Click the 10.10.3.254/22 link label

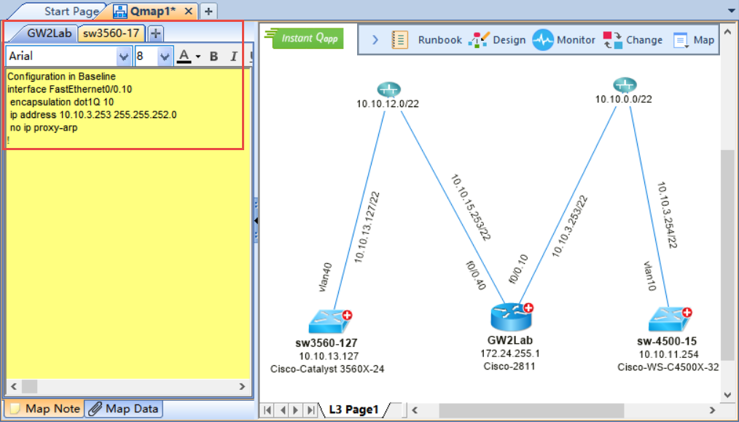tap(666, 215)
